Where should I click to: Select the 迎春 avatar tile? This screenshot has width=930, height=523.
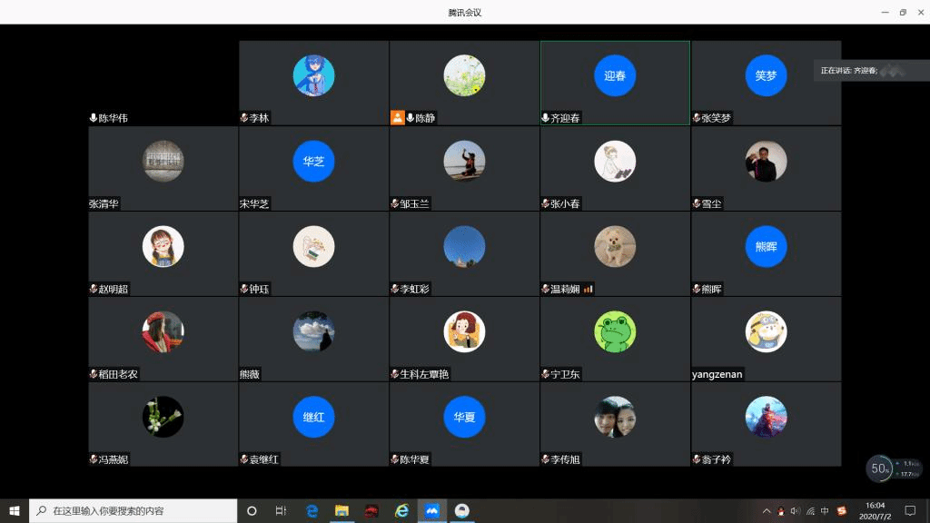(x=615, y=76)
